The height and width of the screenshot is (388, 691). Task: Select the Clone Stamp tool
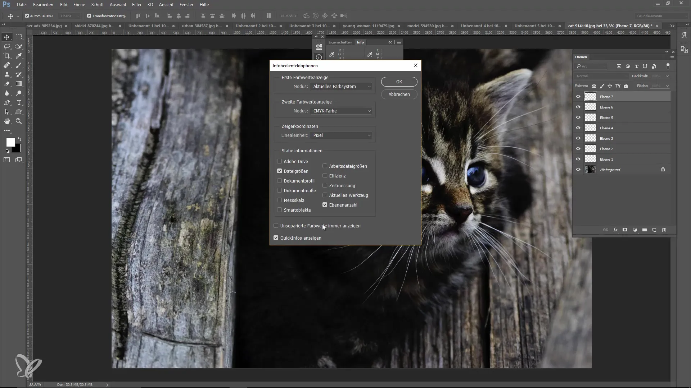coord(7,74)
